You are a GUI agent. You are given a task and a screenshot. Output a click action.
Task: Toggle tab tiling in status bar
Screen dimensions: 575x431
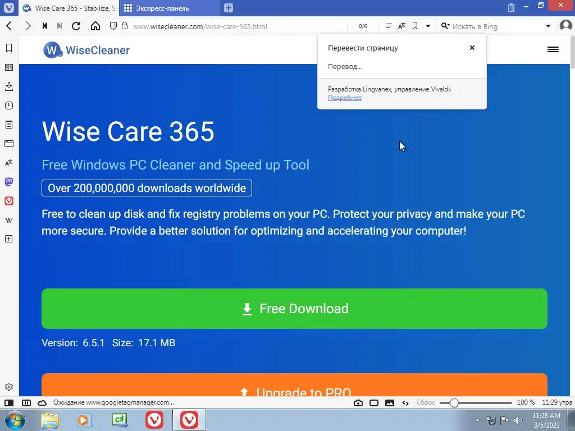click(26, 403)
